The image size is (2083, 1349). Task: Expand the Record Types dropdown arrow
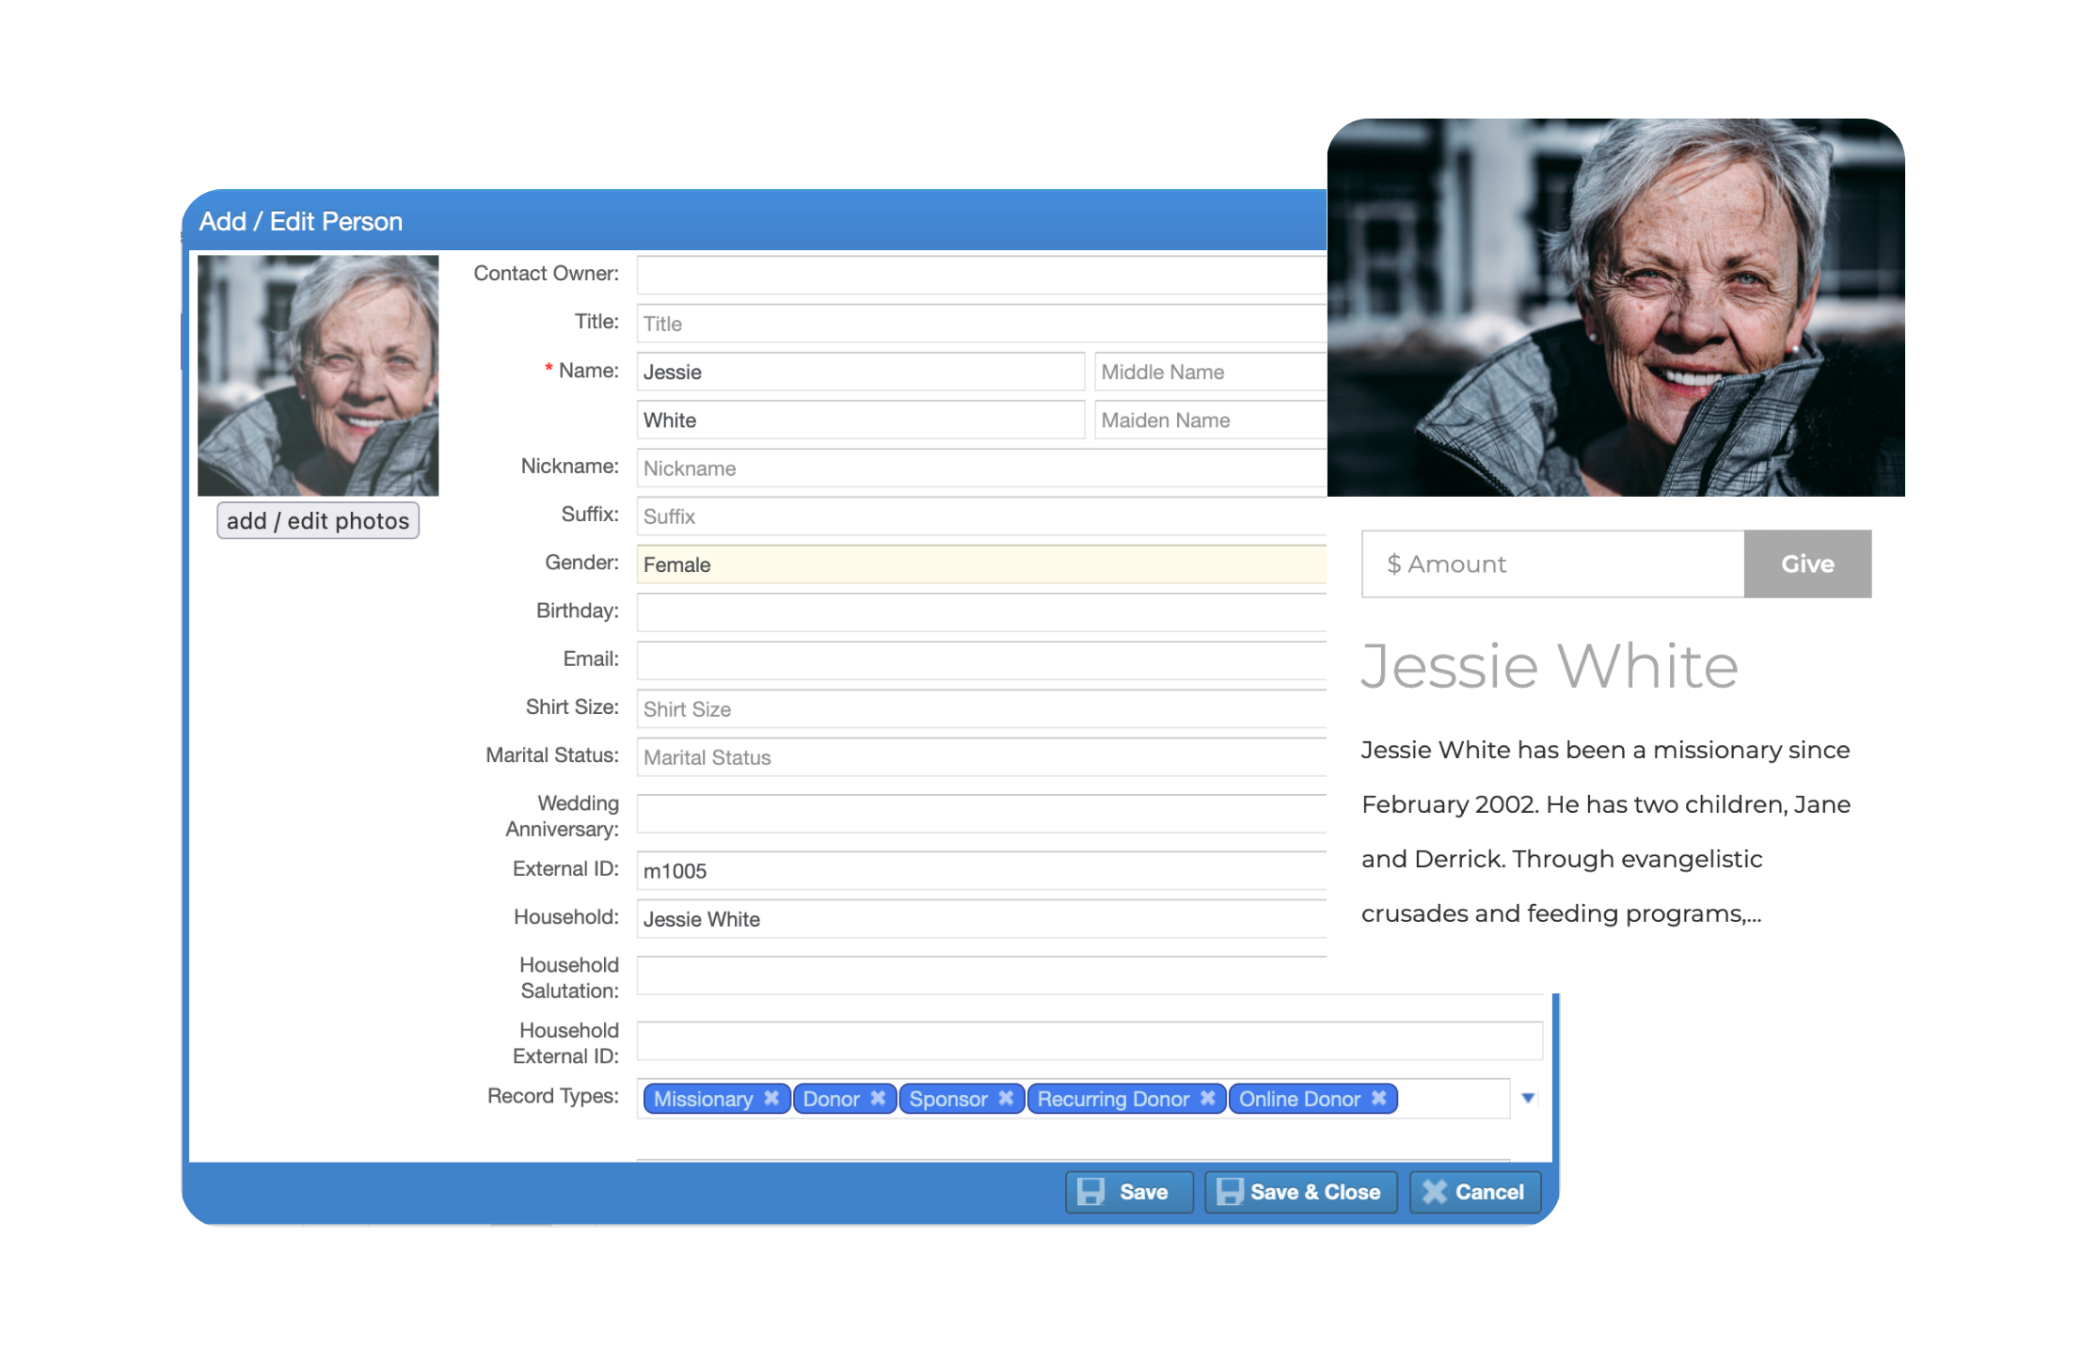(1528, 1098)
